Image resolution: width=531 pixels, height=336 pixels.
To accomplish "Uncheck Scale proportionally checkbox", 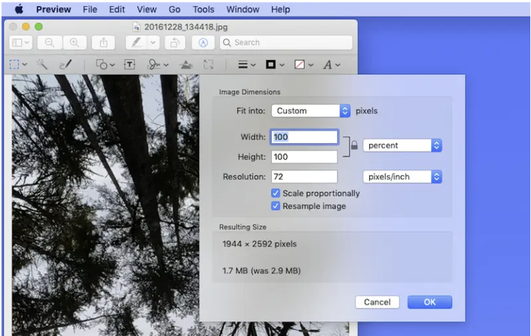I will [x=275, y=193].
